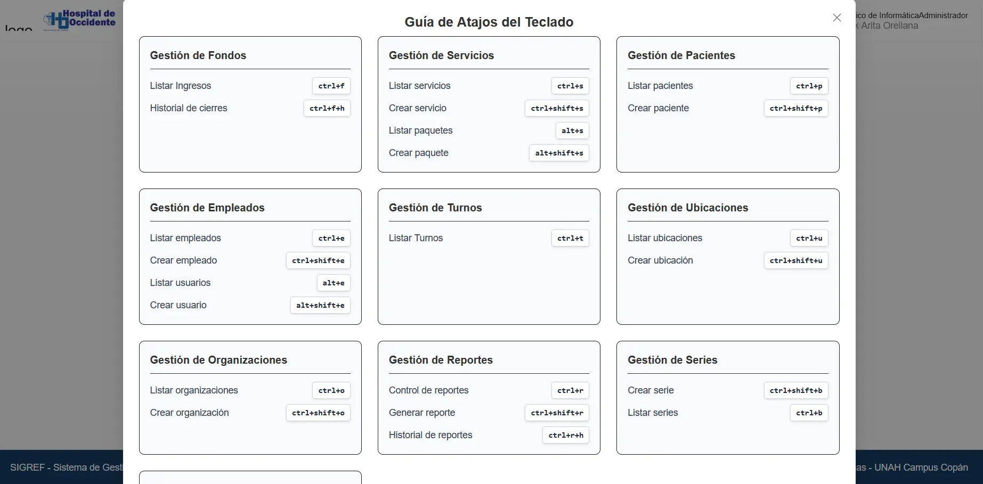Click the ctrl+s Listar servicios shortcut badge
This screenshot has width=983, height=484.
tap(570, 86)
